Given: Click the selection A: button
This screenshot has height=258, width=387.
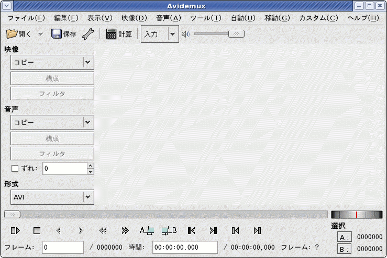Looking at the screenshot, I should 344,237.
